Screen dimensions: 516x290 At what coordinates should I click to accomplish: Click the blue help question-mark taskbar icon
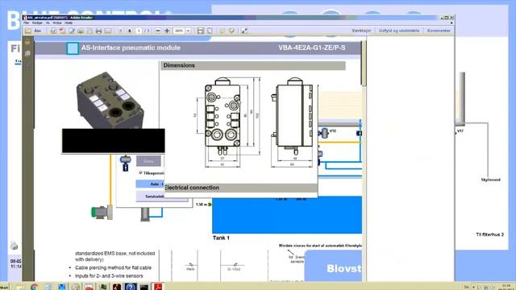131,287
